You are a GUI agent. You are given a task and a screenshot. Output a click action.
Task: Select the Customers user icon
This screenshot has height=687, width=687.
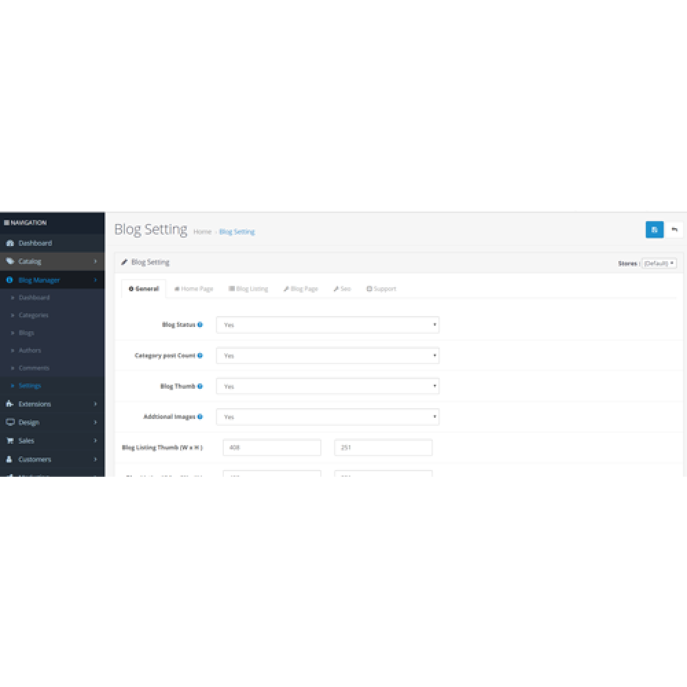click(x=10, y=459)
